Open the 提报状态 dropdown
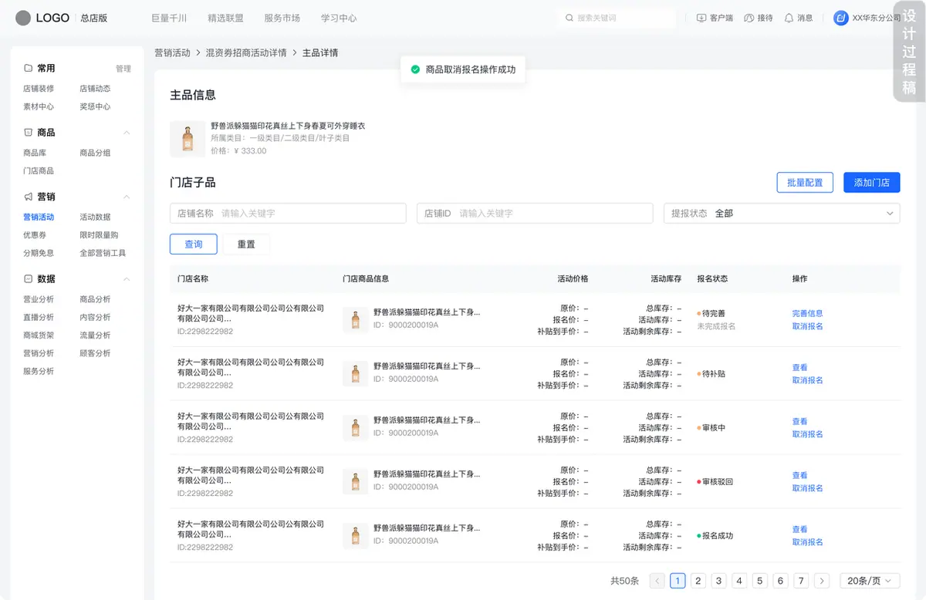Image resolution: width=926 pixels, height=600 pixels. 782,213
